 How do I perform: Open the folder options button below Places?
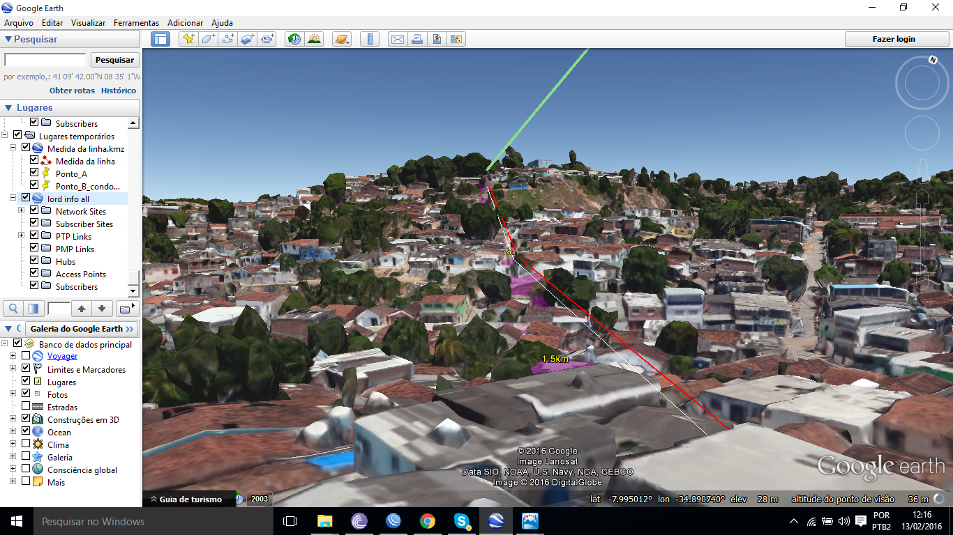(x=126, y=309)
